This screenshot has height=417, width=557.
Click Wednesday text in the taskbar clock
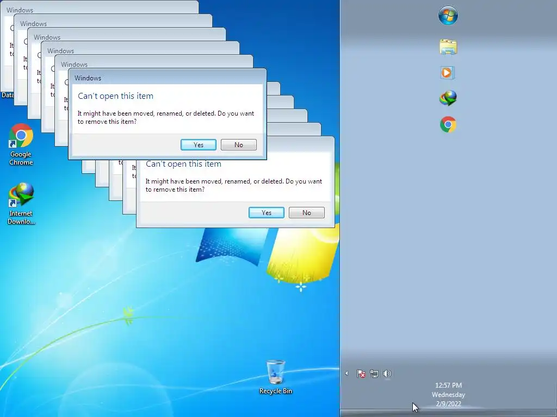[448, 394]
